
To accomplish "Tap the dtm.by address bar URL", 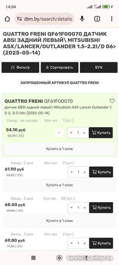I will point(48,19).
